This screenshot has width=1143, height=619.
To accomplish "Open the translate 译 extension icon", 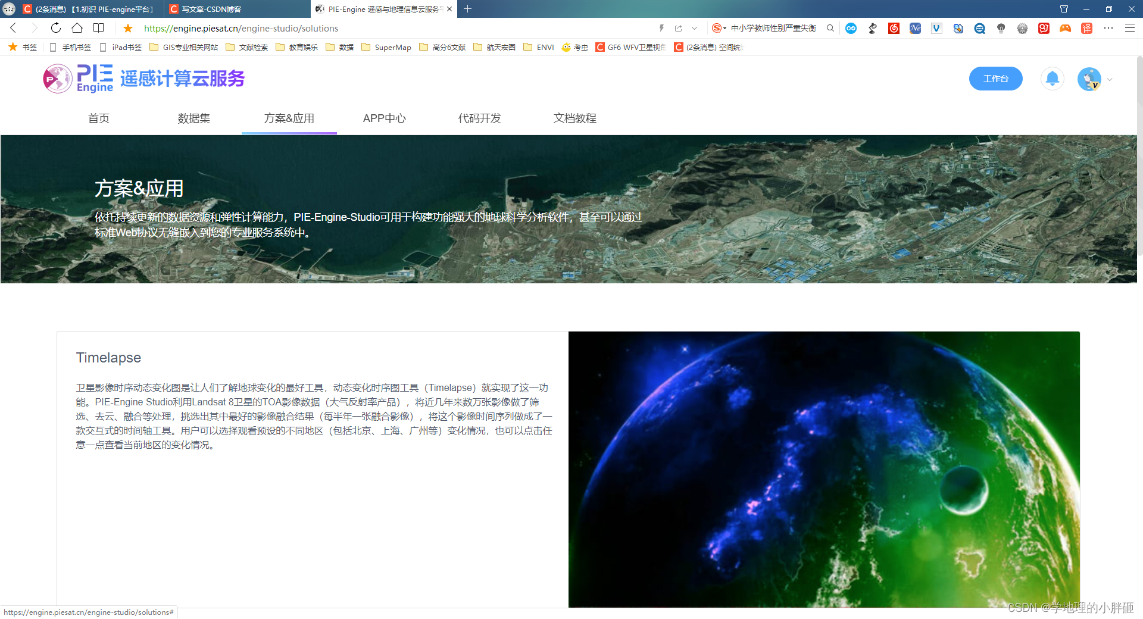I will click(x=1086, y=28).
